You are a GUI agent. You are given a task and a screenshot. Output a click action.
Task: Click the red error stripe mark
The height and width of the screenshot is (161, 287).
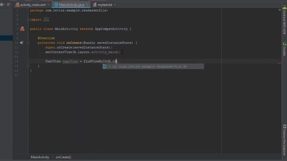click(x=280, y=64)
